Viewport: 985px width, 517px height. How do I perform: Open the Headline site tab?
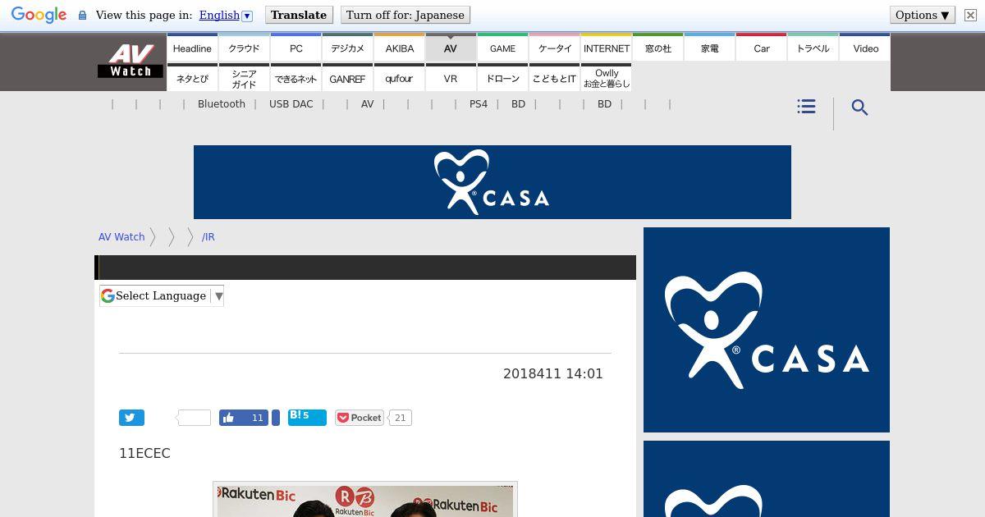[192, 48]
